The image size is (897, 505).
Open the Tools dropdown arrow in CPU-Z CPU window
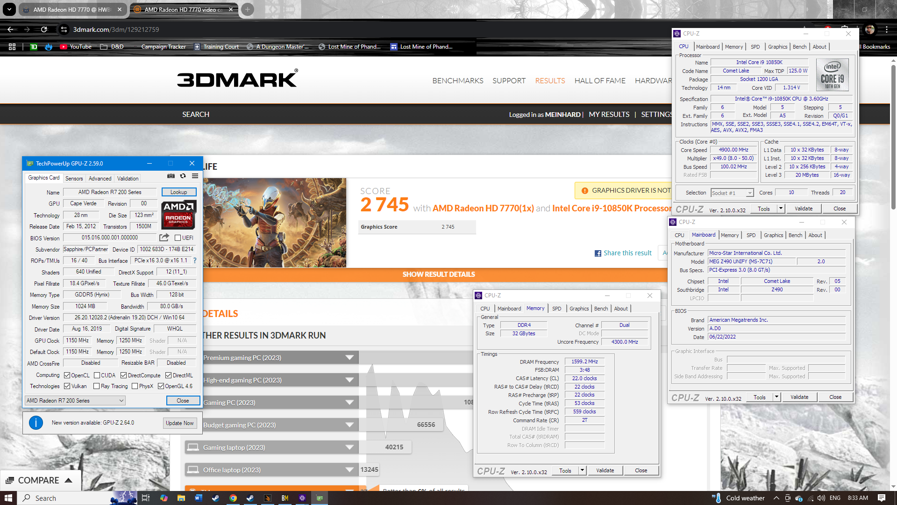tap(781, 209)
